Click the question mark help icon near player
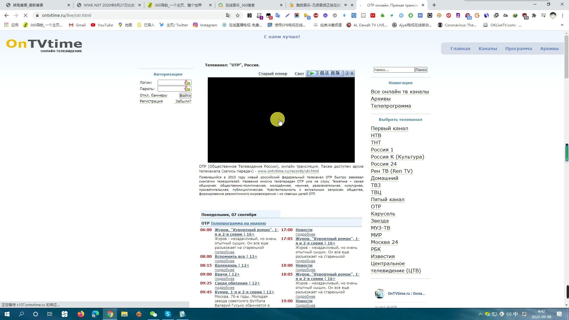 click(x=347, y=73)
